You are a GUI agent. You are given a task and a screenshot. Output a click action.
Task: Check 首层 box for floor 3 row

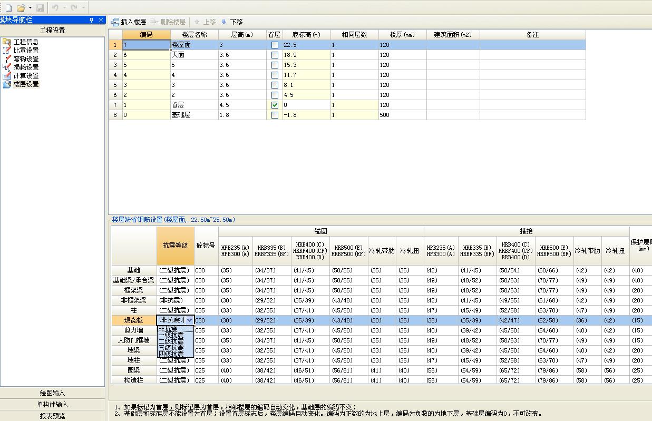click(x=275, y=85)
